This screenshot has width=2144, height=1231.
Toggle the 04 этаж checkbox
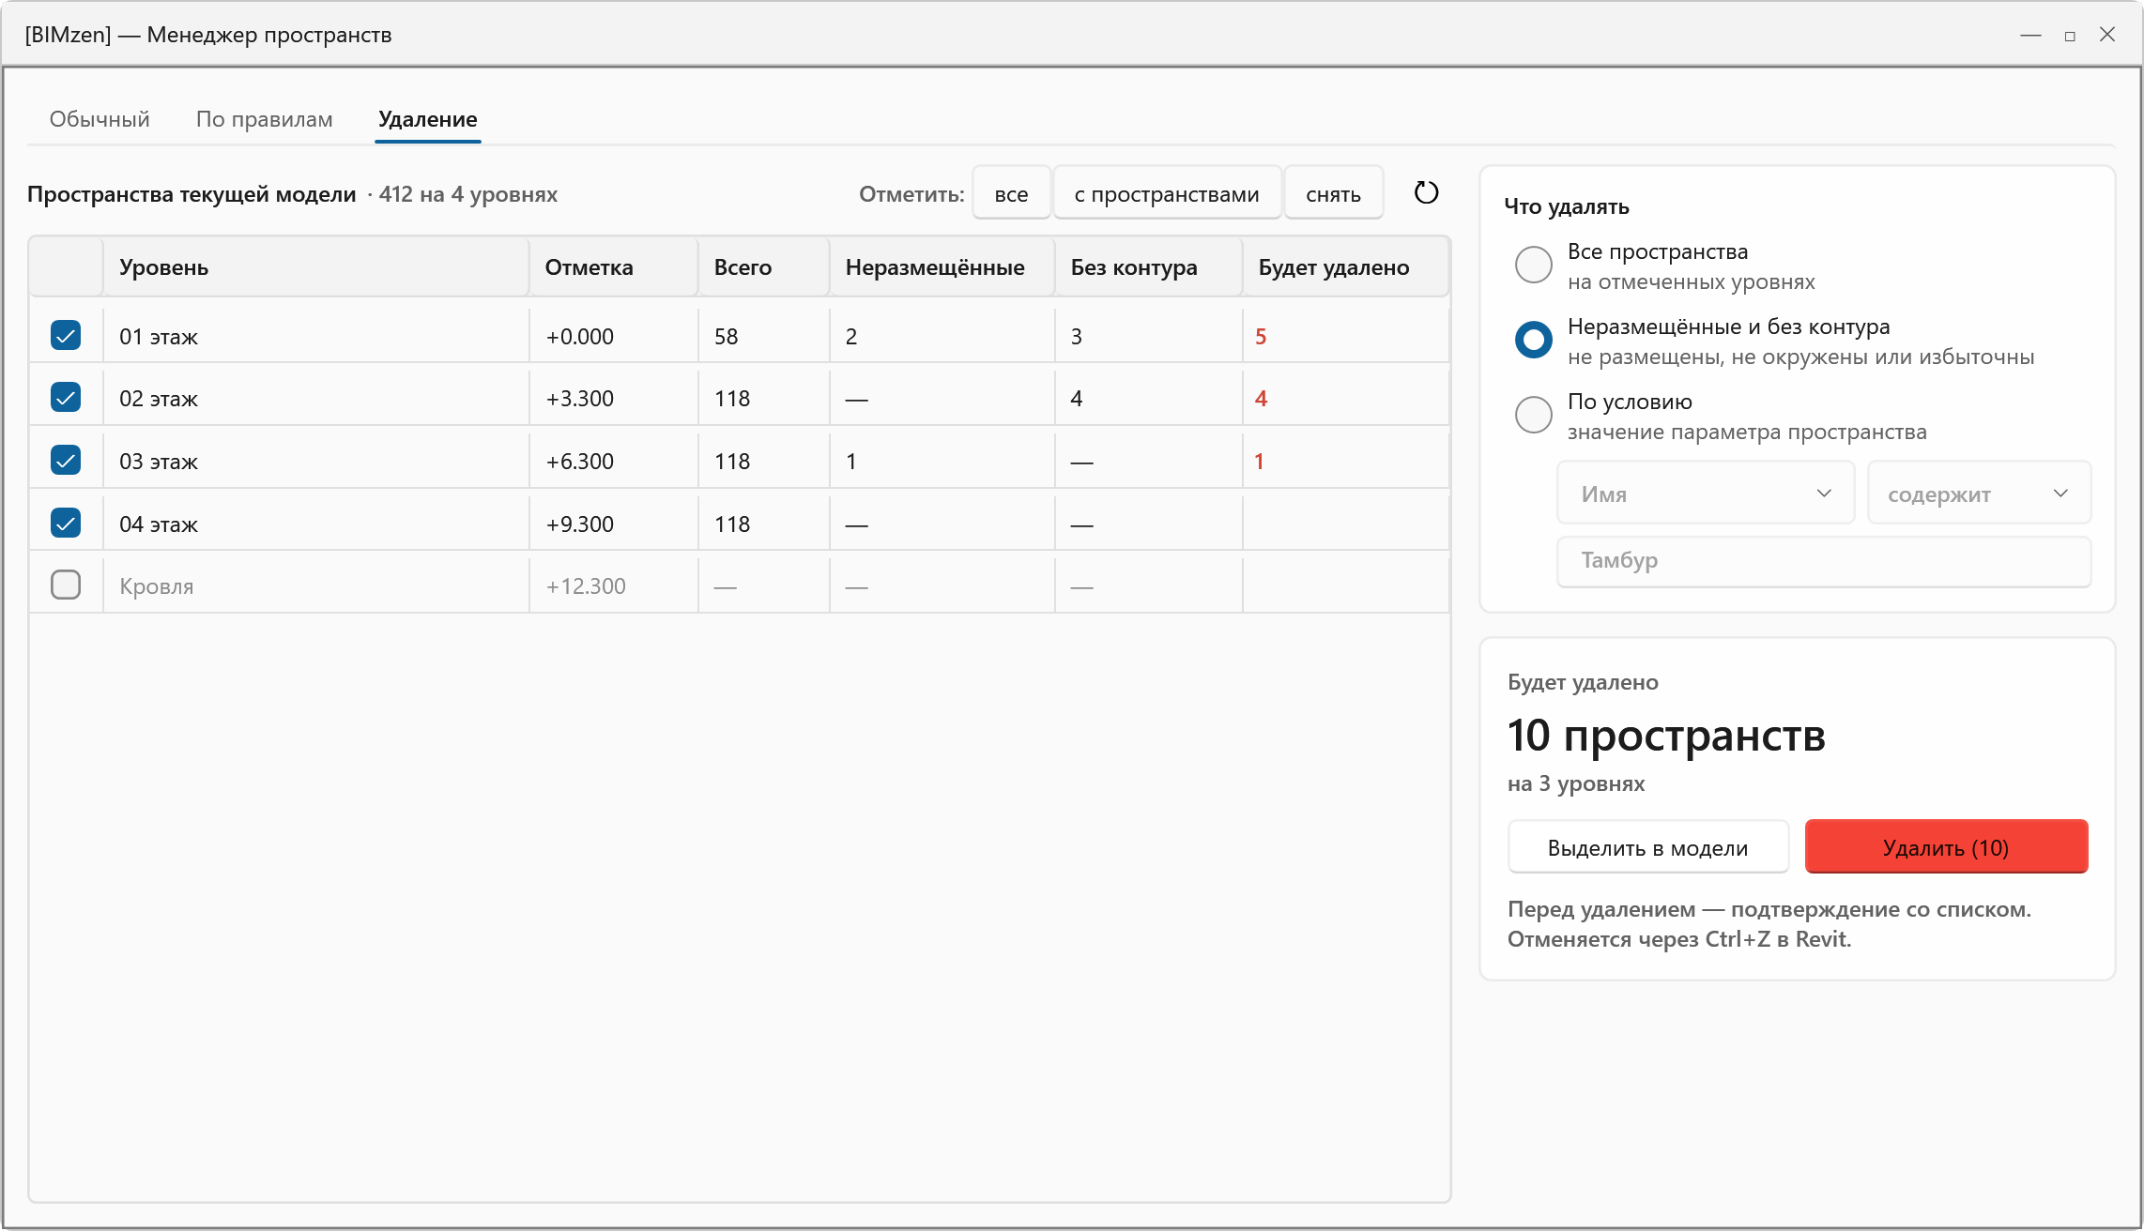pos(66,523)
